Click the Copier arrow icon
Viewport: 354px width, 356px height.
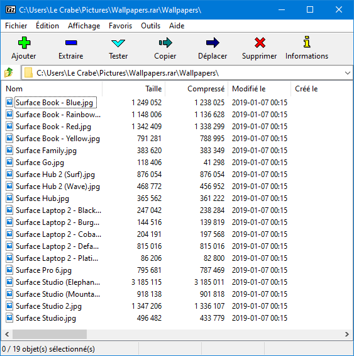pyautogui.click(x=165, y=43)
